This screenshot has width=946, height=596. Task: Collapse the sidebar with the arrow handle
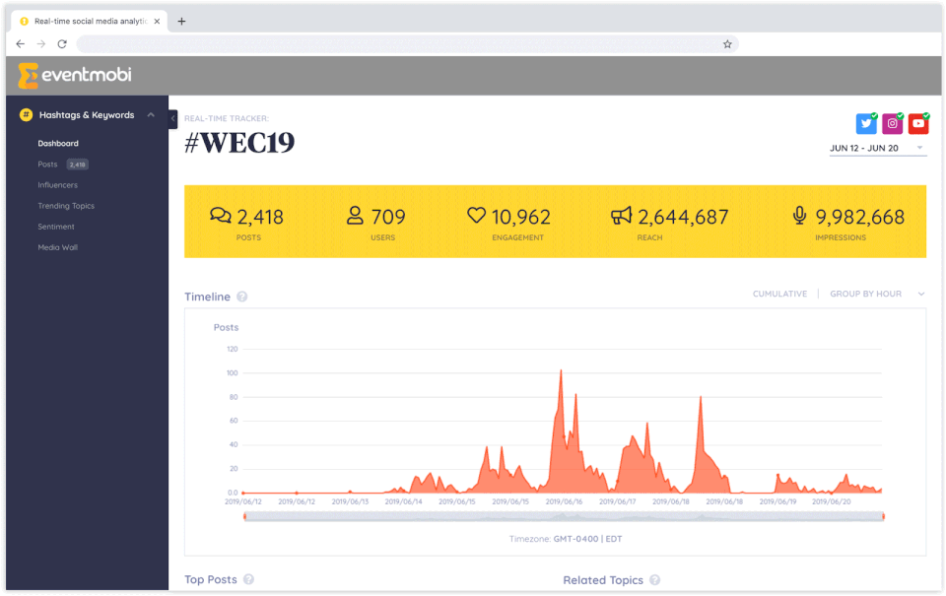[x=173, y=119]
